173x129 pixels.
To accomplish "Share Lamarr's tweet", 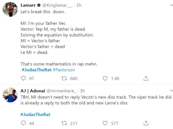I will 146,79.
